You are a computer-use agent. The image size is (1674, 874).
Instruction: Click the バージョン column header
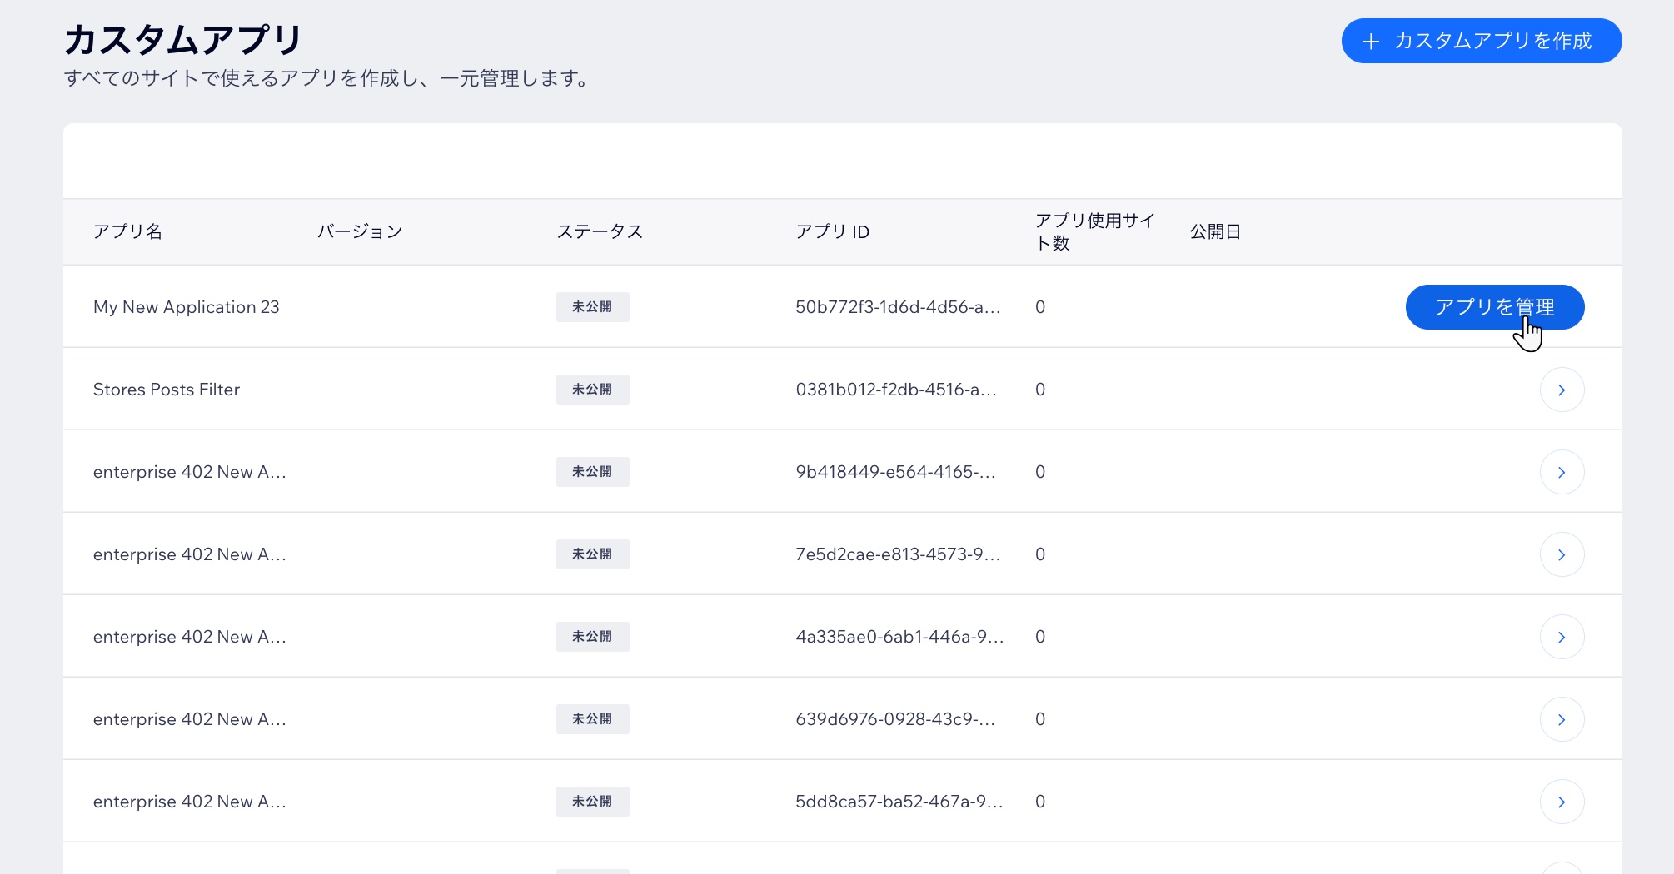[360, 231]
